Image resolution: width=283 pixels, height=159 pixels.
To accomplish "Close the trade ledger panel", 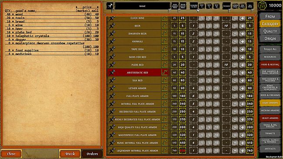I will [11, 154].
